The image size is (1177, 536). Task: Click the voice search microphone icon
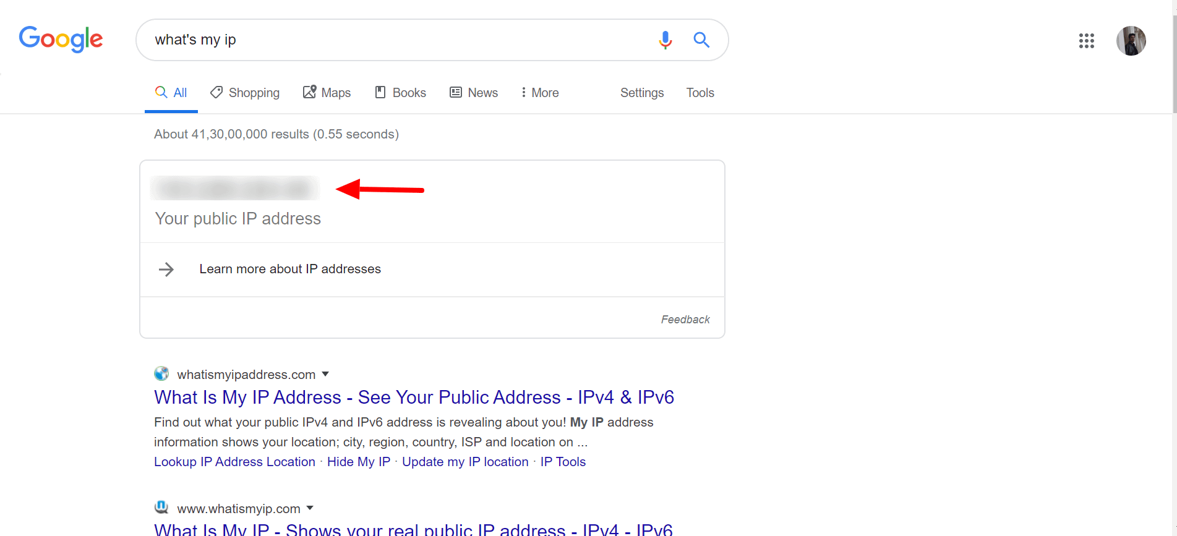click(666, 40)
